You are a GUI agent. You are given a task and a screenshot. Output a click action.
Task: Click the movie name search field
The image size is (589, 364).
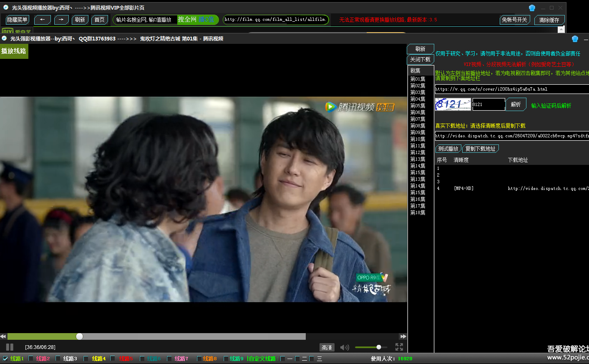(145, 20)
